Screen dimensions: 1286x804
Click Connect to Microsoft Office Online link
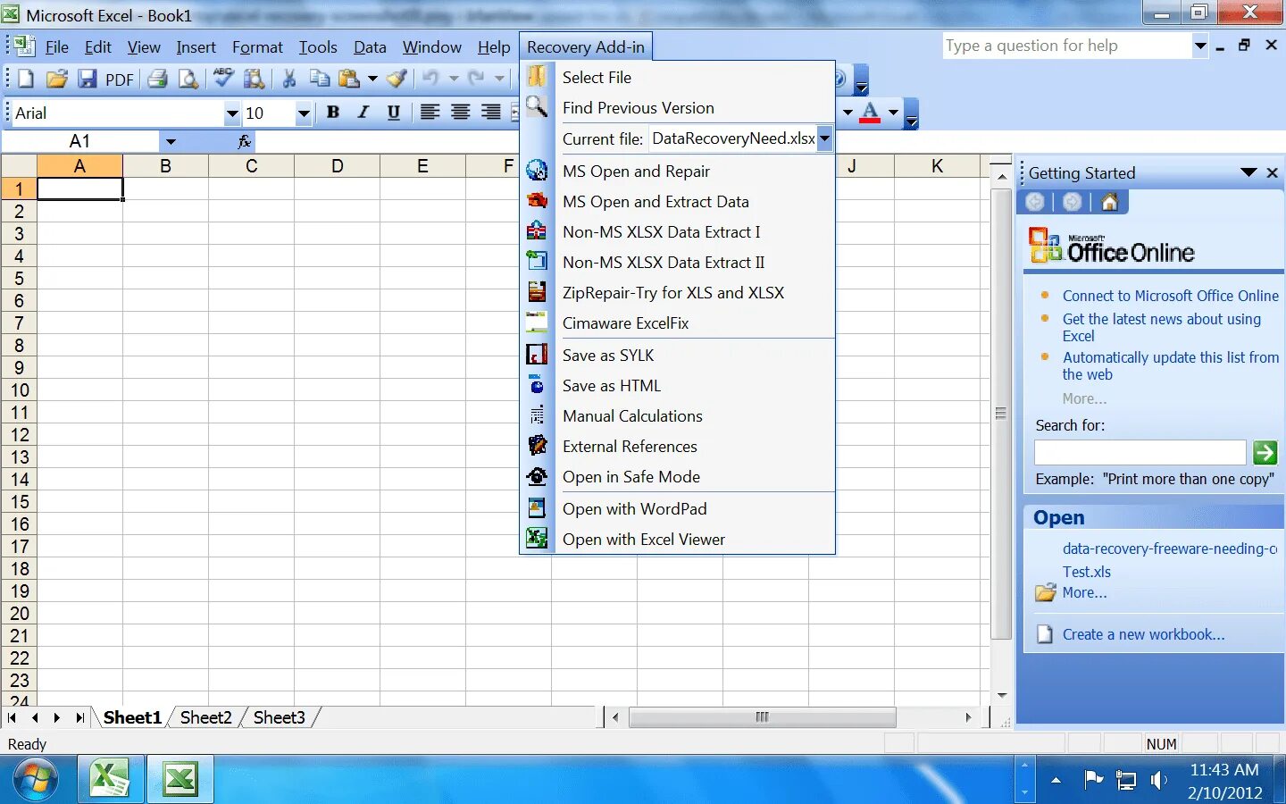1170,296
